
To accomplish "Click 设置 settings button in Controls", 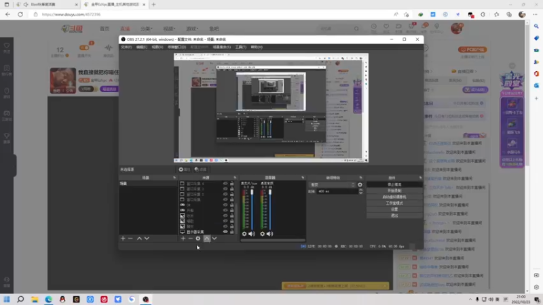I will pyautogui.click(x=394, y=209).
